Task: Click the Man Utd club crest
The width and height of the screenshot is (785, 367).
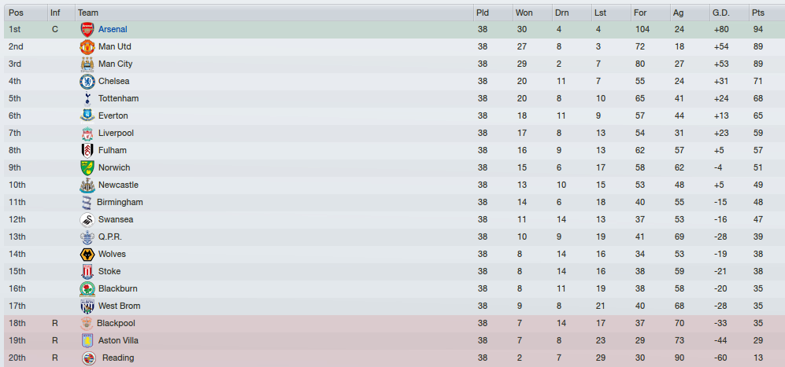Action: click(x=87, y=47)
